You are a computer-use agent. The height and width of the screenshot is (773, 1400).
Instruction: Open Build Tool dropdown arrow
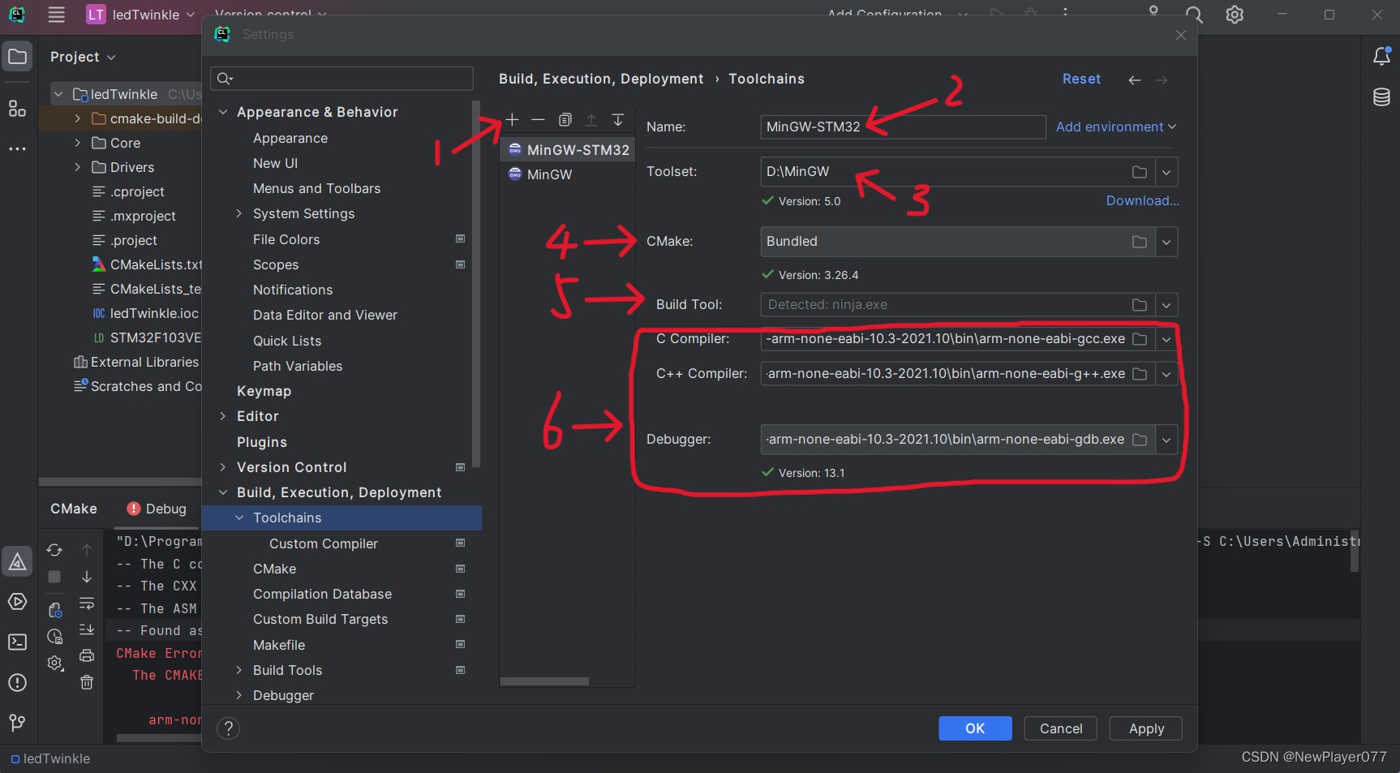tap(1166, 305)
